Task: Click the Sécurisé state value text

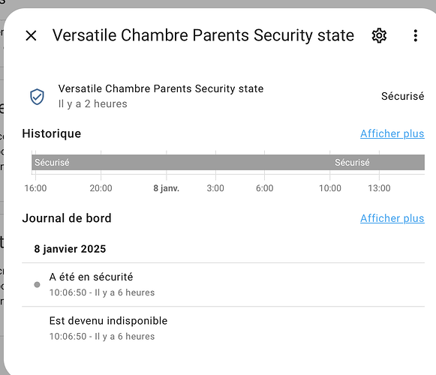Action: pyautogui.click(x=403, y=96)
